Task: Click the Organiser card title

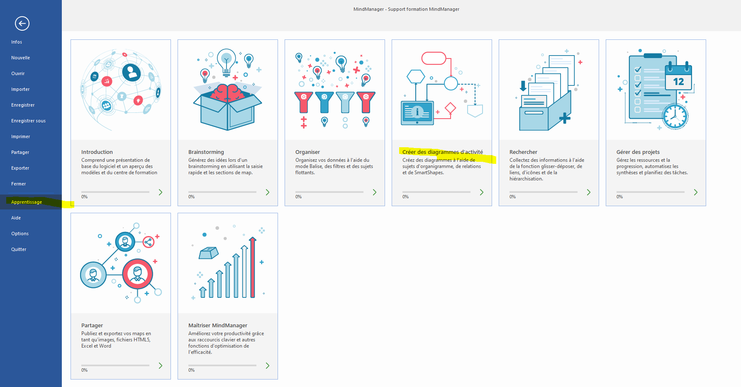Action: (307, 152)
